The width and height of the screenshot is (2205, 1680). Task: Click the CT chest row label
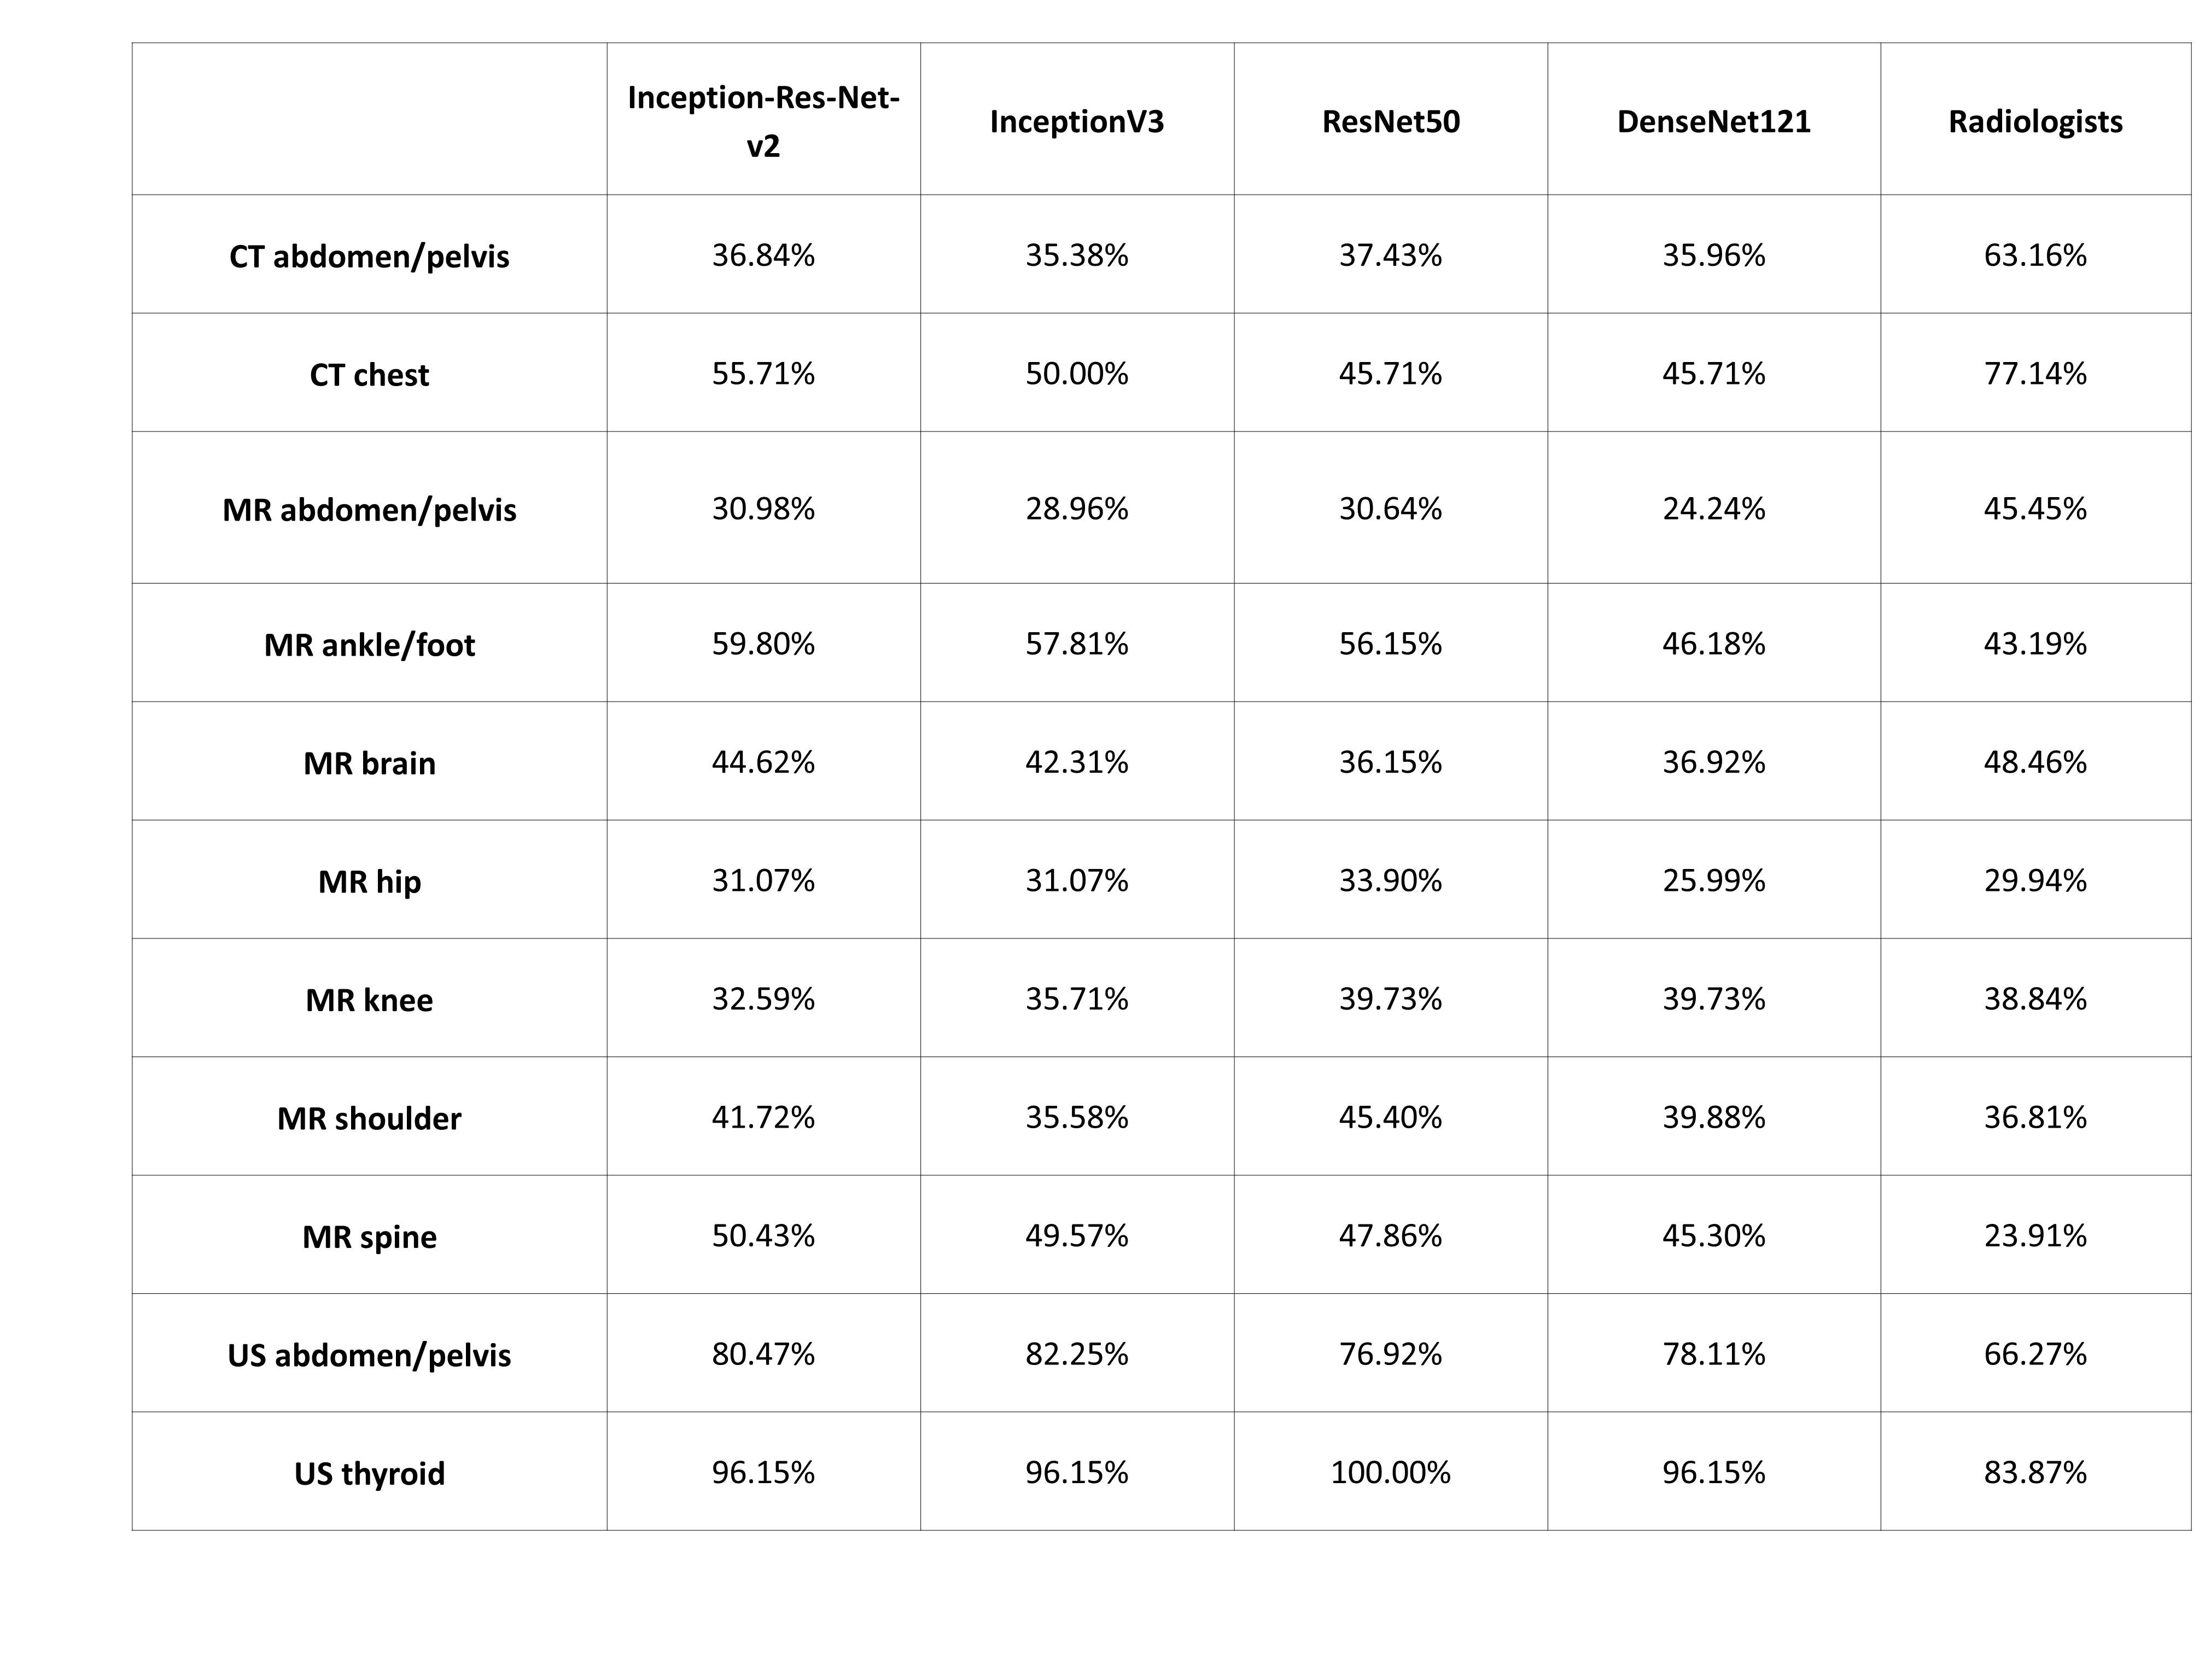(369, 374)
